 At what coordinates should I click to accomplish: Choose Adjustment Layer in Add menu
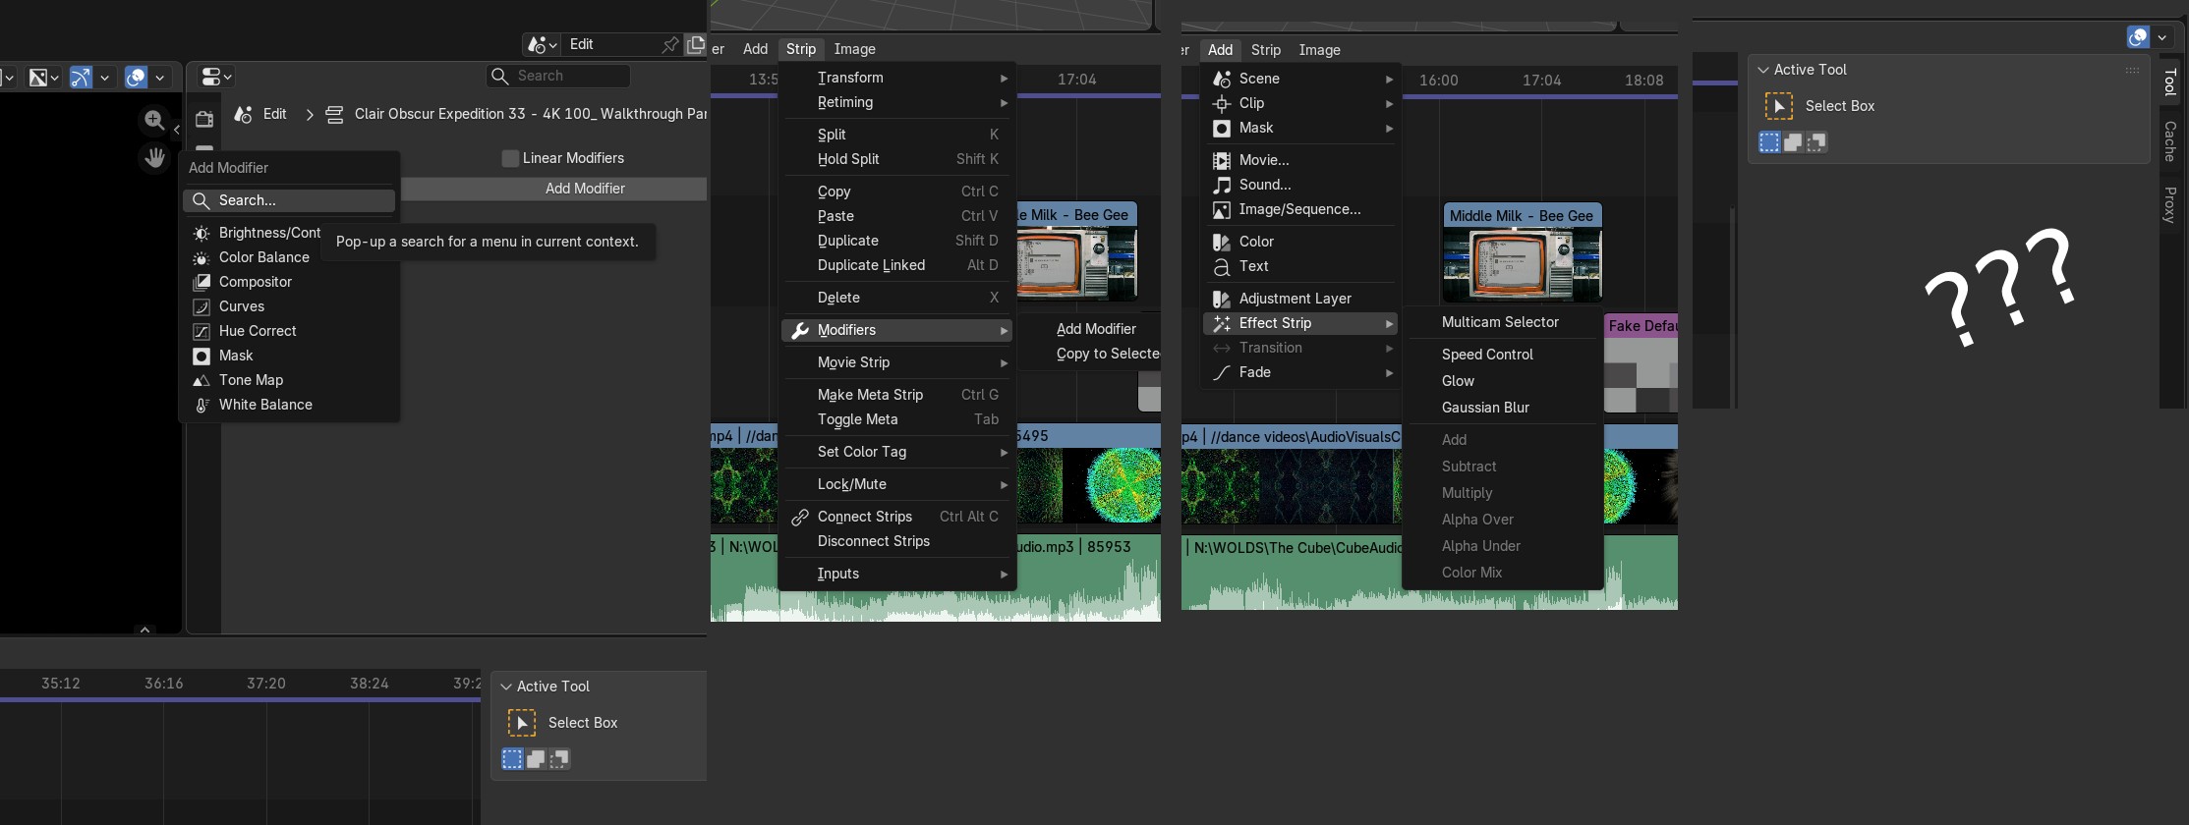(x=1299, y=299)
